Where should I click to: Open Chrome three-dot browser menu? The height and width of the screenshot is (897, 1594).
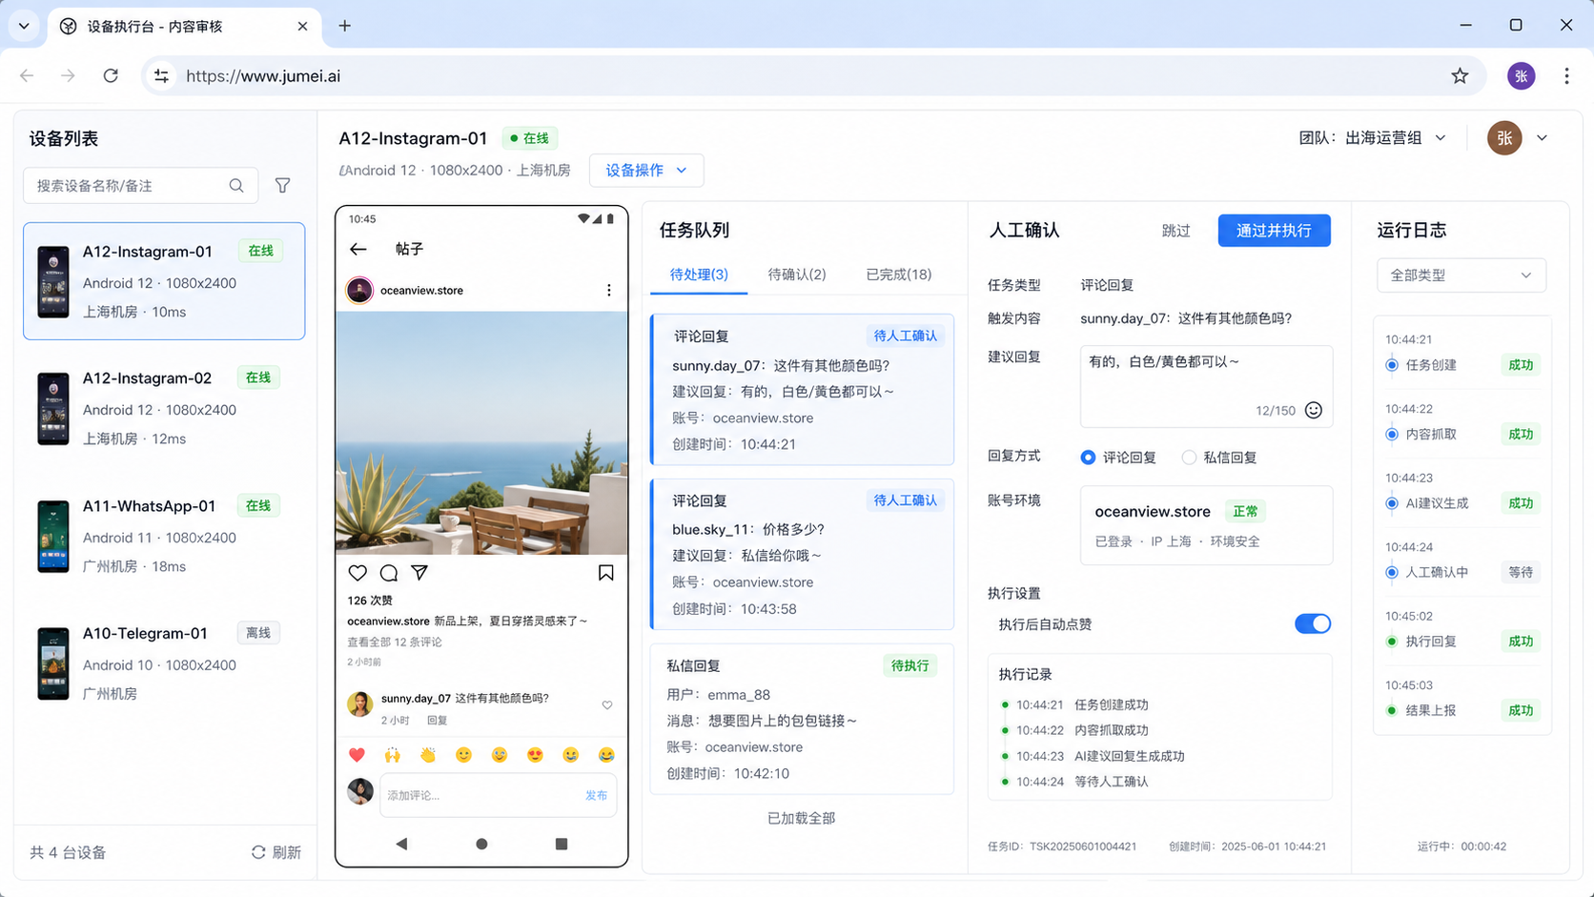1566,76
